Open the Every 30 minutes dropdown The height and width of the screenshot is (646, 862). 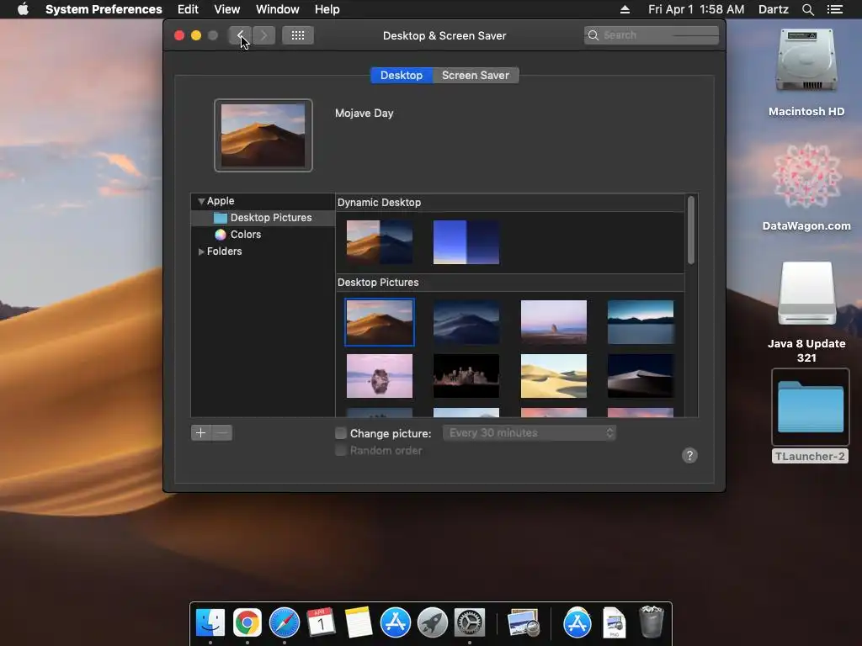[x=529, y=433]
